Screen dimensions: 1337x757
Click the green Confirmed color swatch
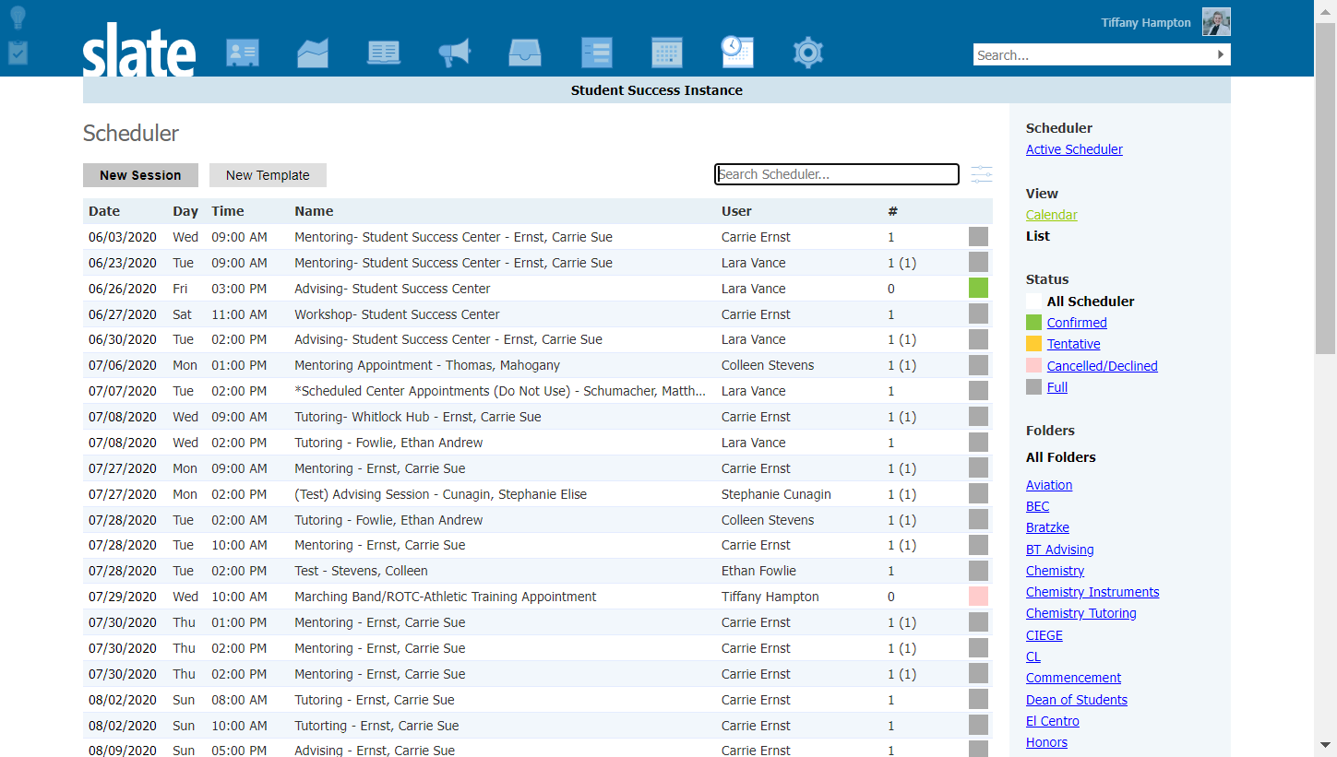[1033, 322]
